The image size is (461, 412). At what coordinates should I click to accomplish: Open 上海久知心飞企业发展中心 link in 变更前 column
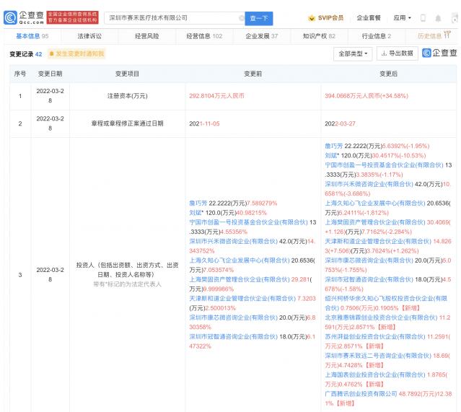point(240,260)
